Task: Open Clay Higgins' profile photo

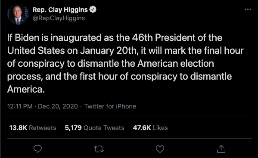Action: pos(18,14)
